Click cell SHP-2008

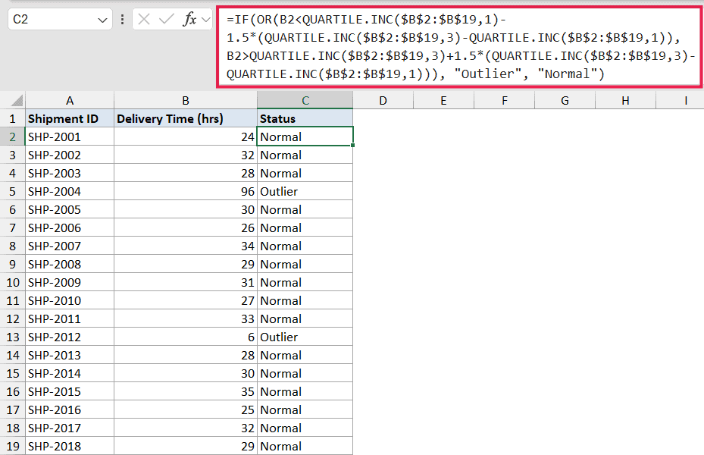tap(70, 264)
